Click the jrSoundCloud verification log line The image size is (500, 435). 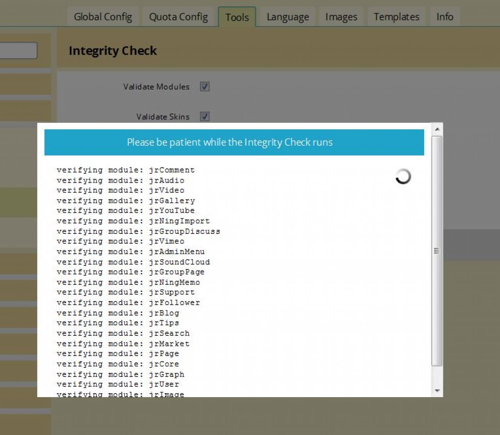[x=133, y=262]
